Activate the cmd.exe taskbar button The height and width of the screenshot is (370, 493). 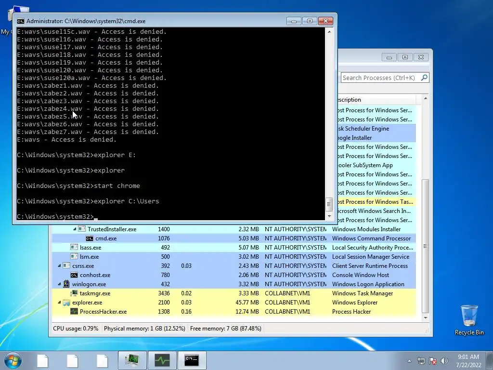(x=192, y=360)
